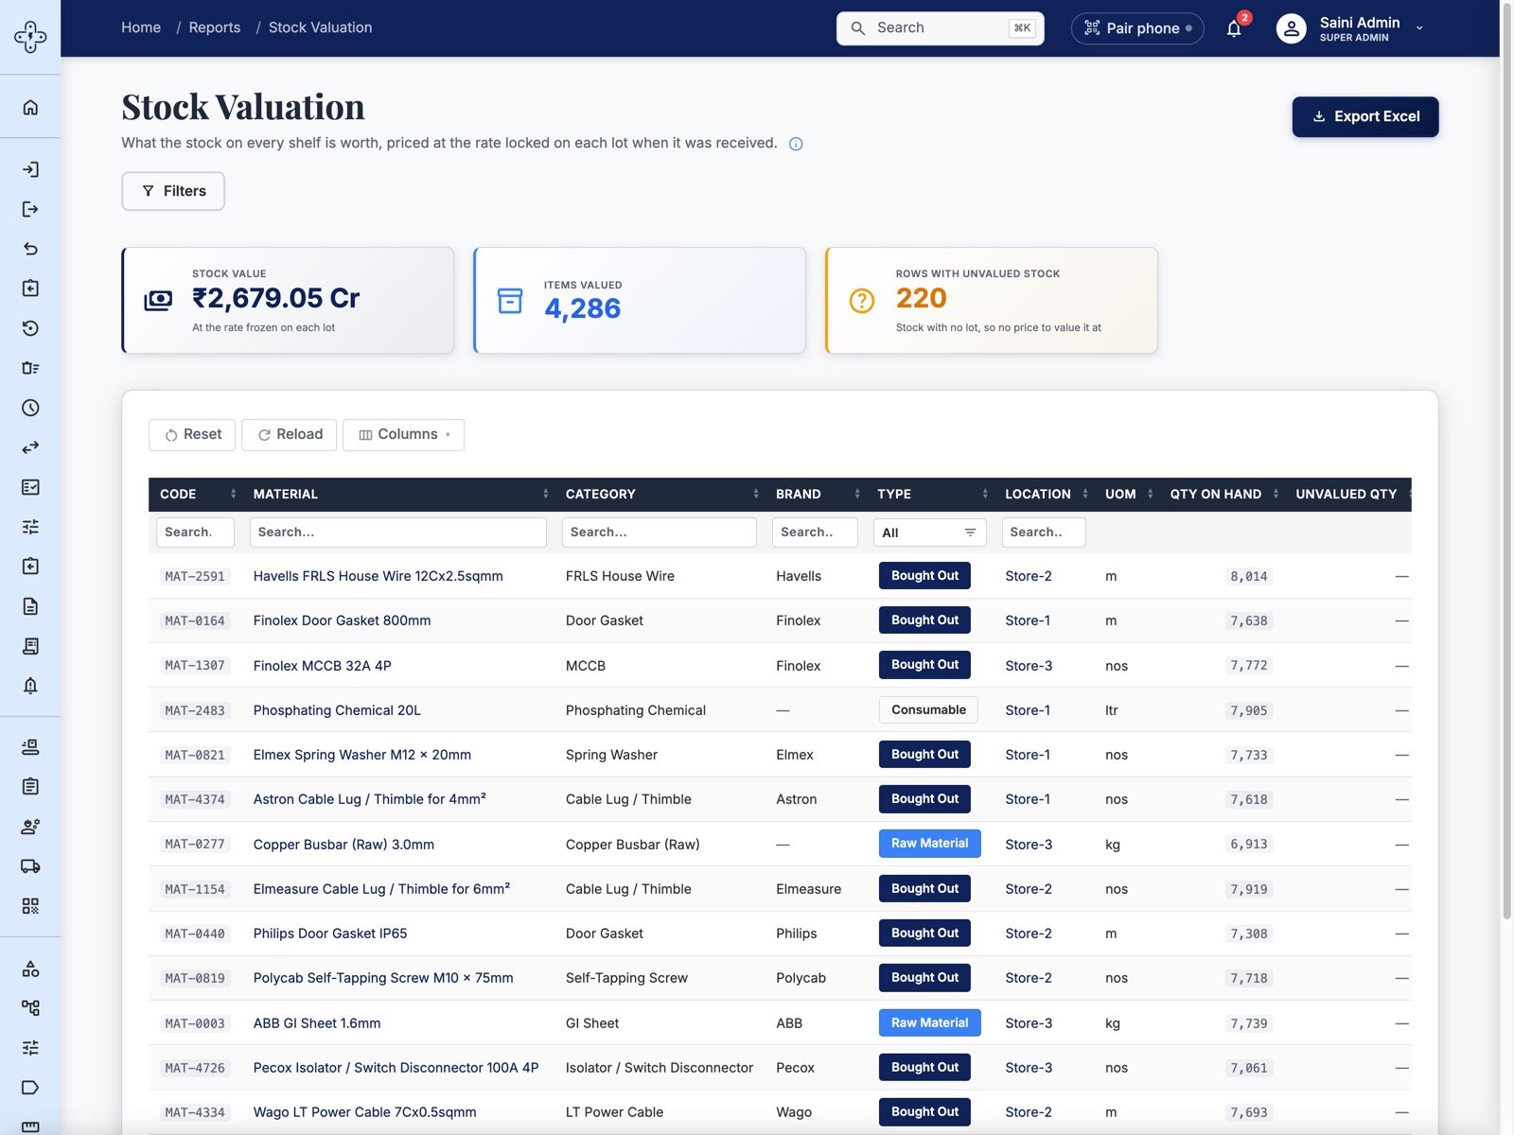The height and width of the screenshot is (1135, 1514).
Task: Click the Reset button above the table
Action: [192, 434]
